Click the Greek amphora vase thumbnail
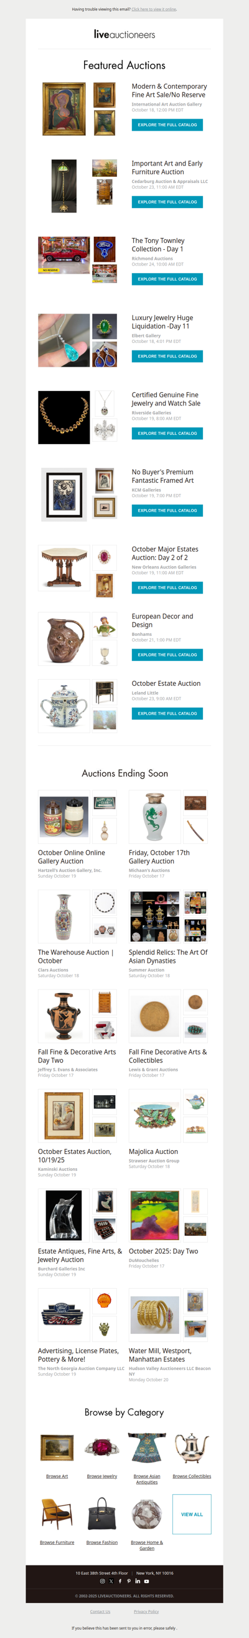Viewport: 249px width, 1638px height. pyautogui.click(x=64, y=1016)
